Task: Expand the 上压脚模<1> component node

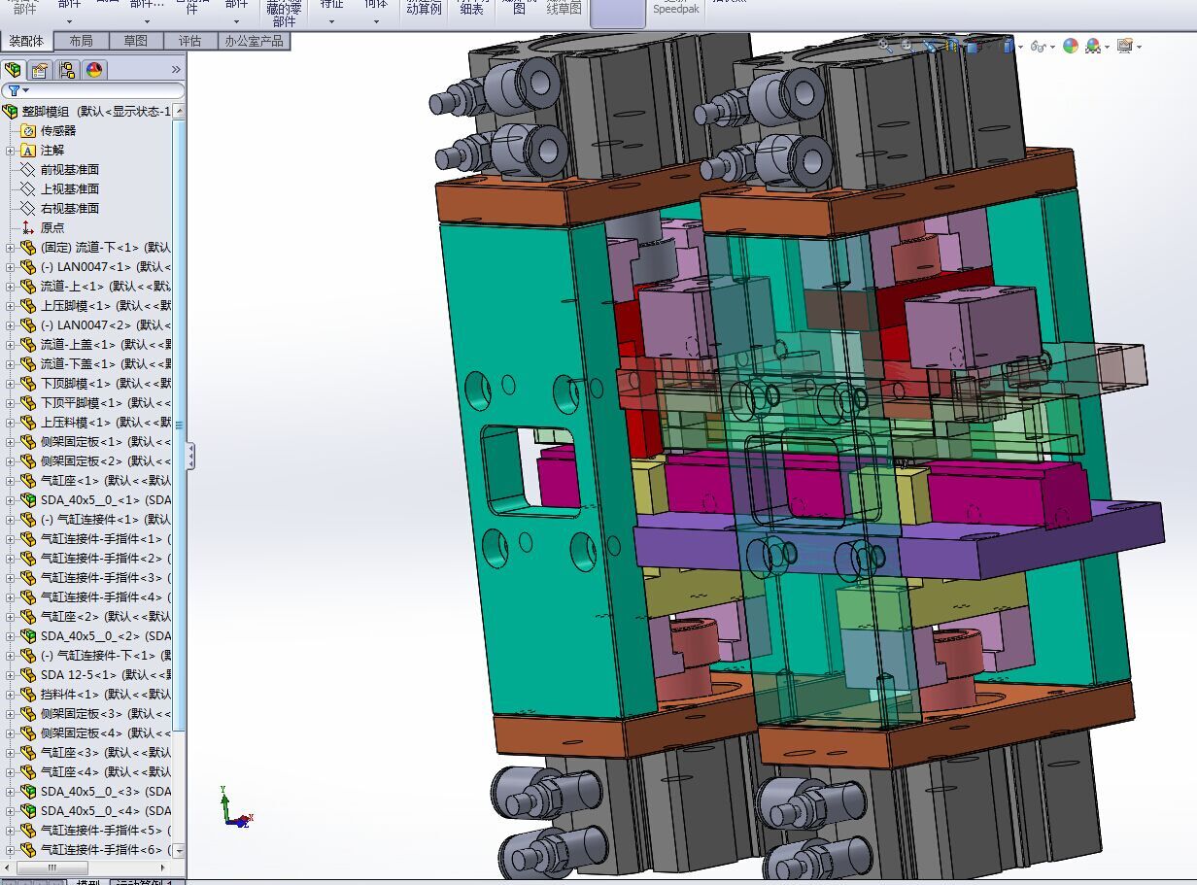Action: 11,306
